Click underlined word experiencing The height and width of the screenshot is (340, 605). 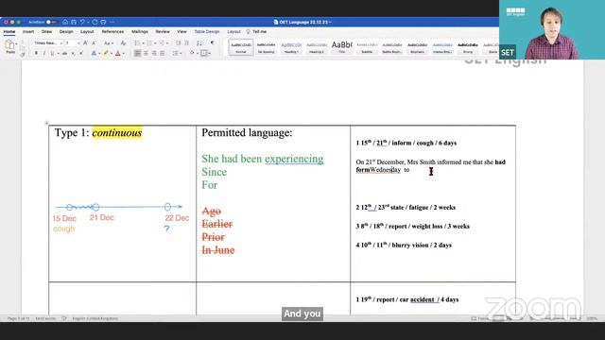[x=294, y=159]
